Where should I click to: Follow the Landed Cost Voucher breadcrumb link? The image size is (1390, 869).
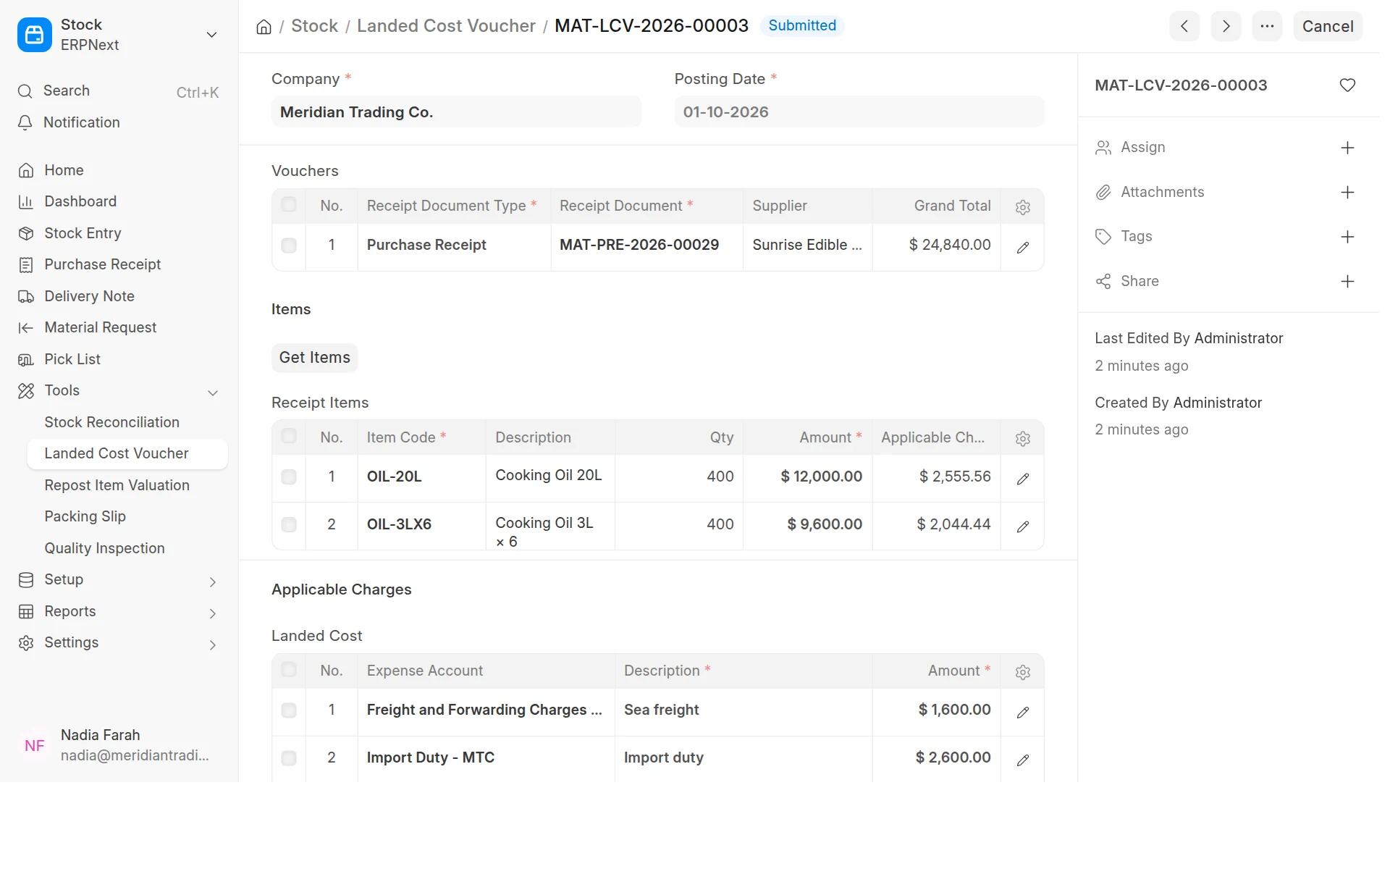coord(446,26)
